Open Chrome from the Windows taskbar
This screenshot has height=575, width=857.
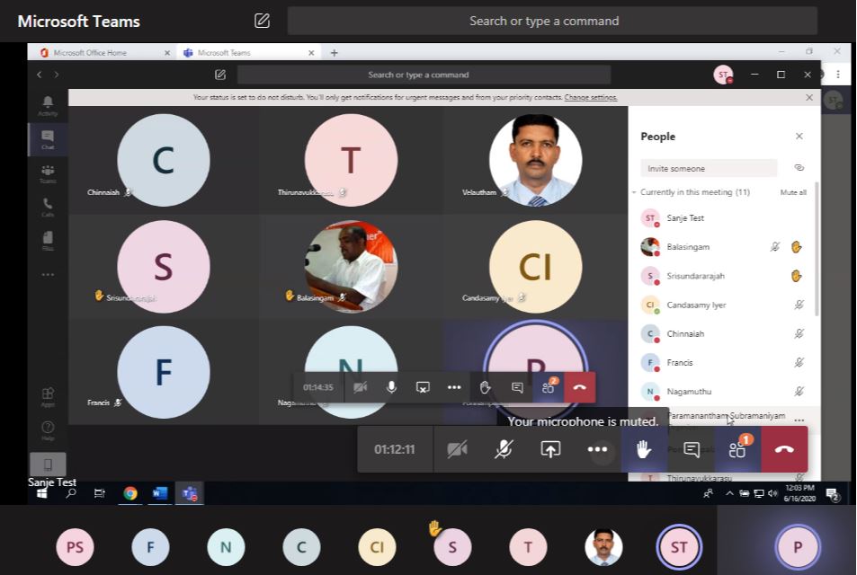(x=130, y=493)
